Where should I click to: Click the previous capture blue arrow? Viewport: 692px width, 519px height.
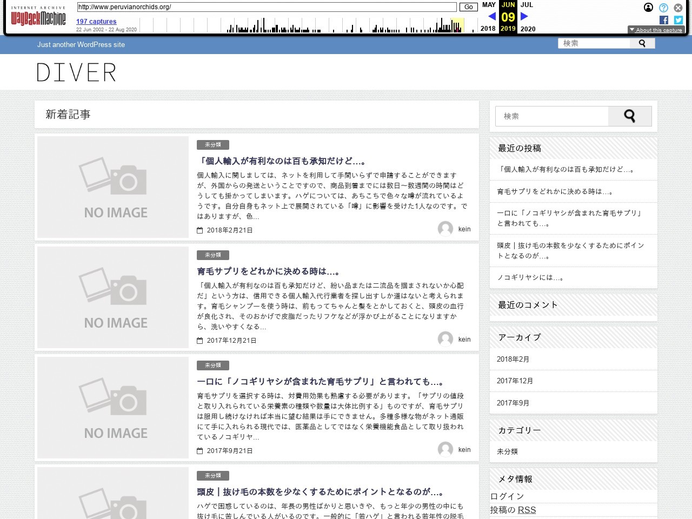tap(491, 17)
